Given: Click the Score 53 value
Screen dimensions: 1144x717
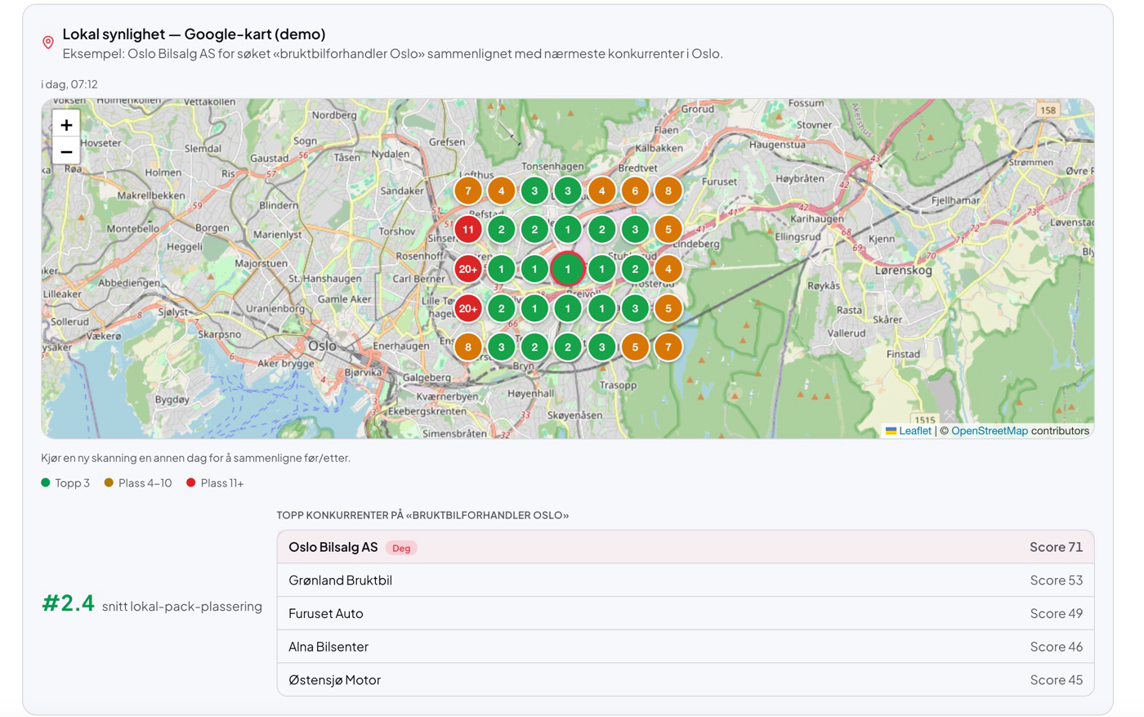Looking at the screenshot, I should point(1056,580).
